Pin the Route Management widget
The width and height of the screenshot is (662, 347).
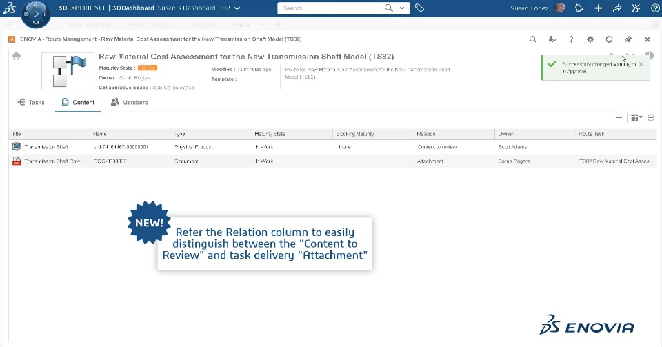tap(628, 39)
